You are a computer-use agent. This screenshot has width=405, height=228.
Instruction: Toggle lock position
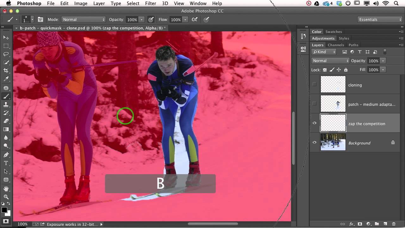339,70
